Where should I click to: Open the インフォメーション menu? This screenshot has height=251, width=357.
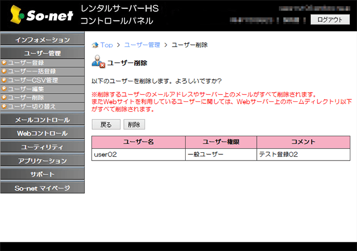(42, 40)
